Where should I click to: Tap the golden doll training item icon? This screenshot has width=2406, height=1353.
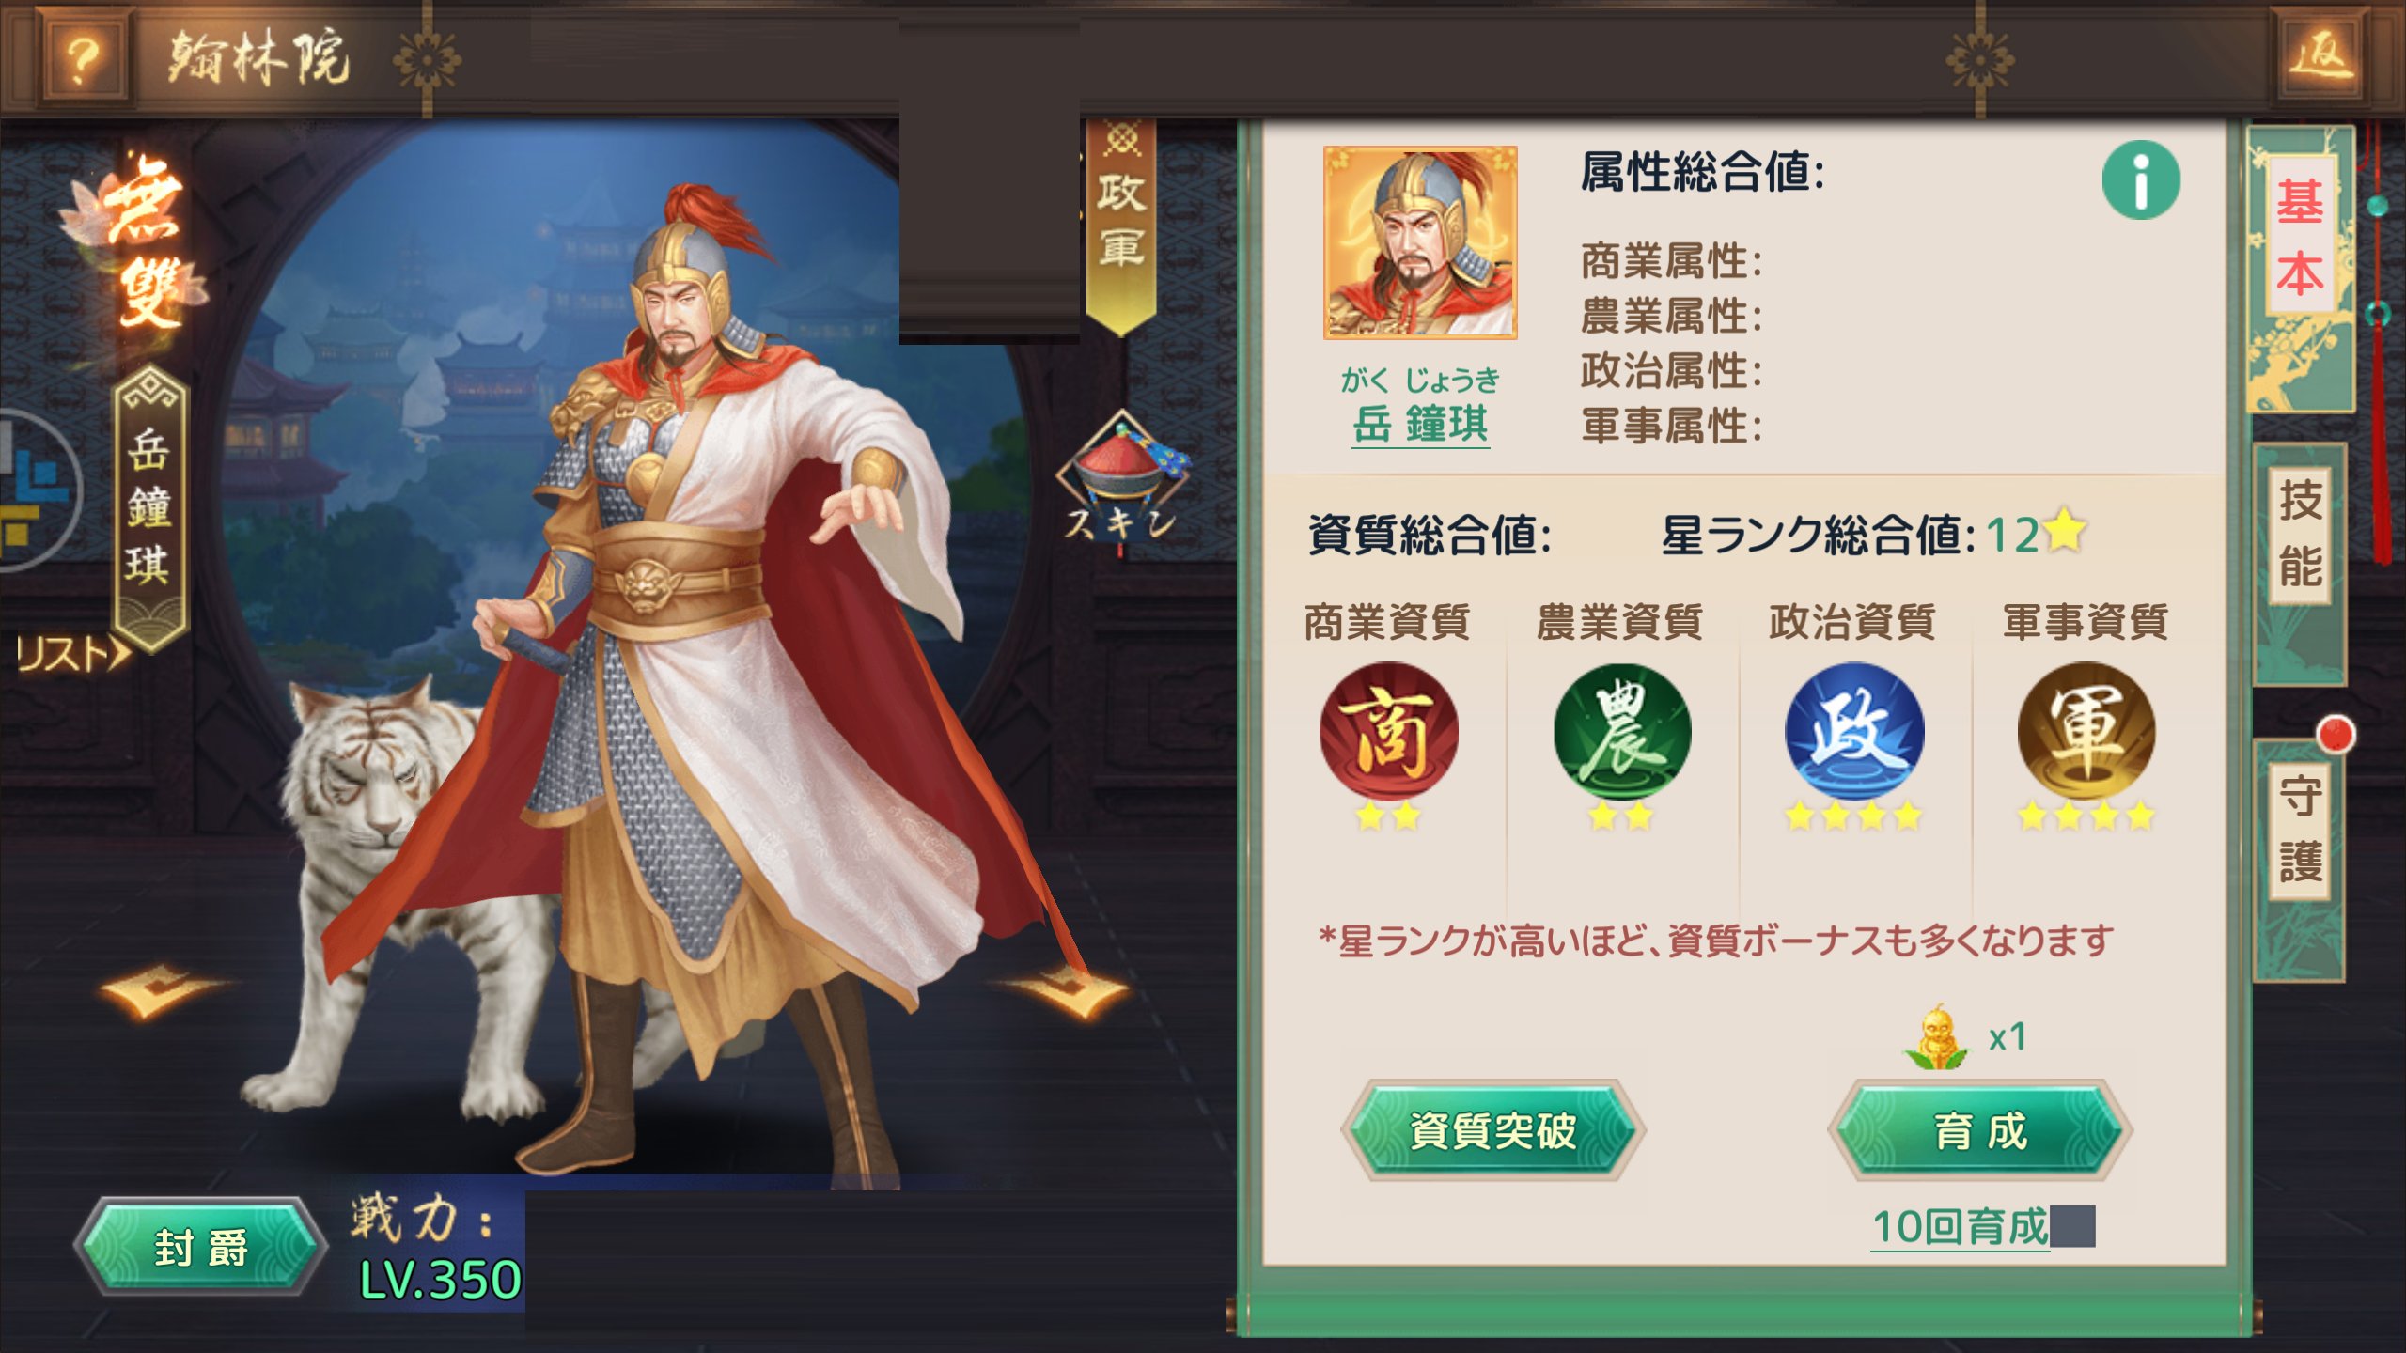click(x=1937, y=1036)
